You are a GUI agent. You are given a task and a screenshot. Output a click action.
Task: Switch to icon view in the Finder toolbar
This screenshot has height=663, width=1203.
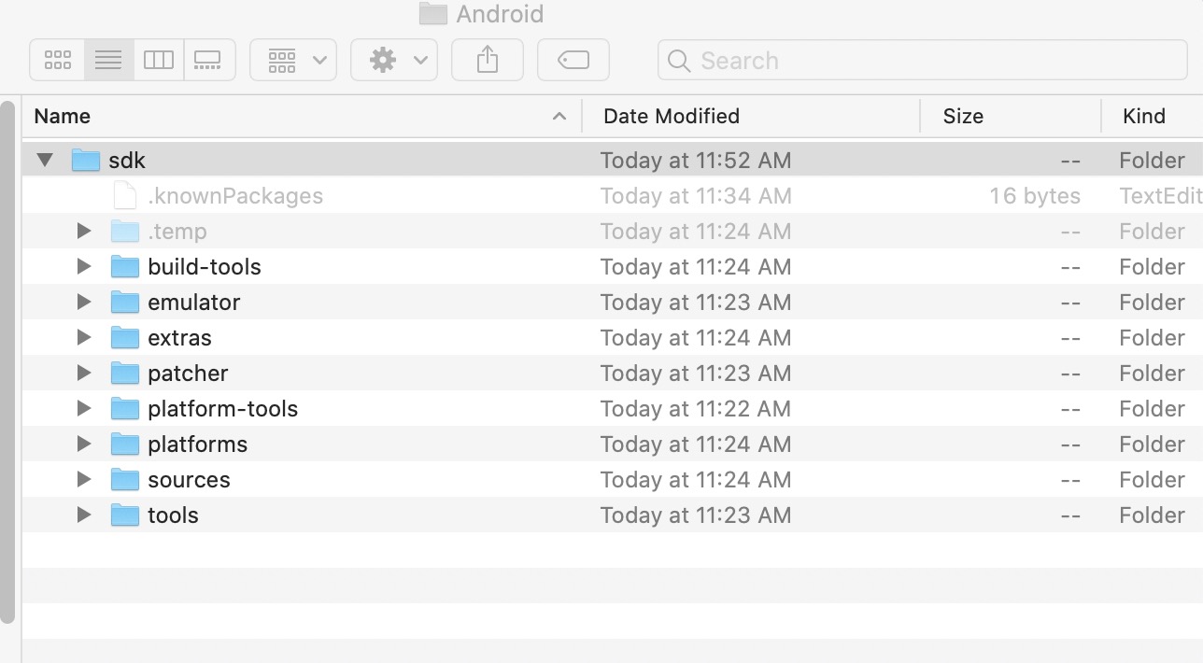tap(58, 60)
